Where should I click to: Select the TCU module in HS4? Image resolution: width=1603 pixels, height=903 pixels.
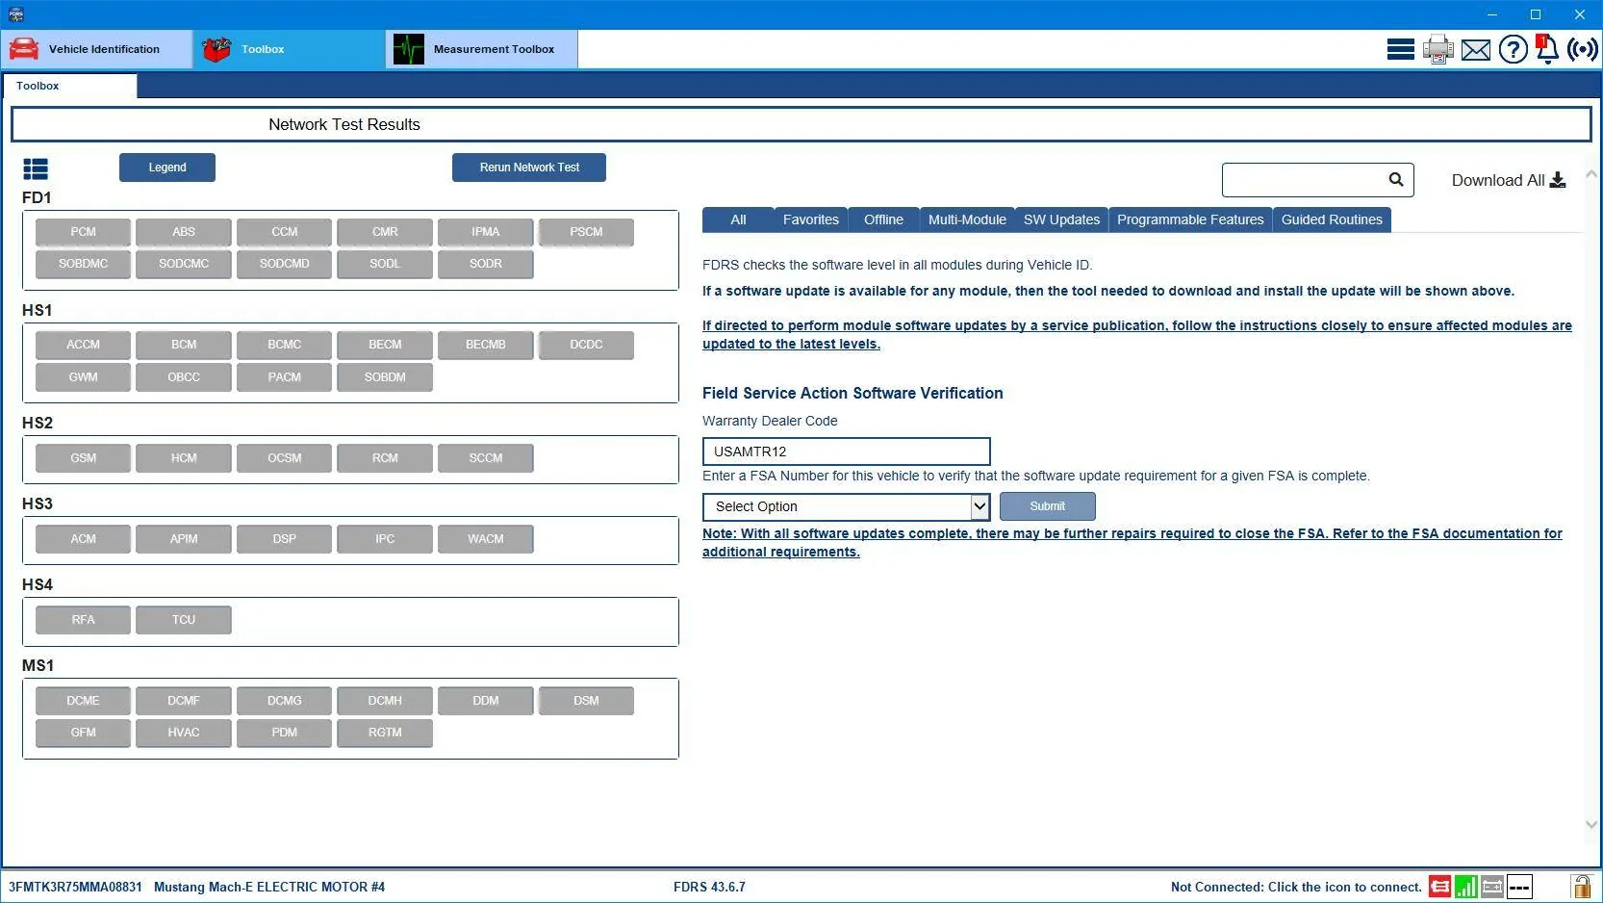tap(184, 620)
